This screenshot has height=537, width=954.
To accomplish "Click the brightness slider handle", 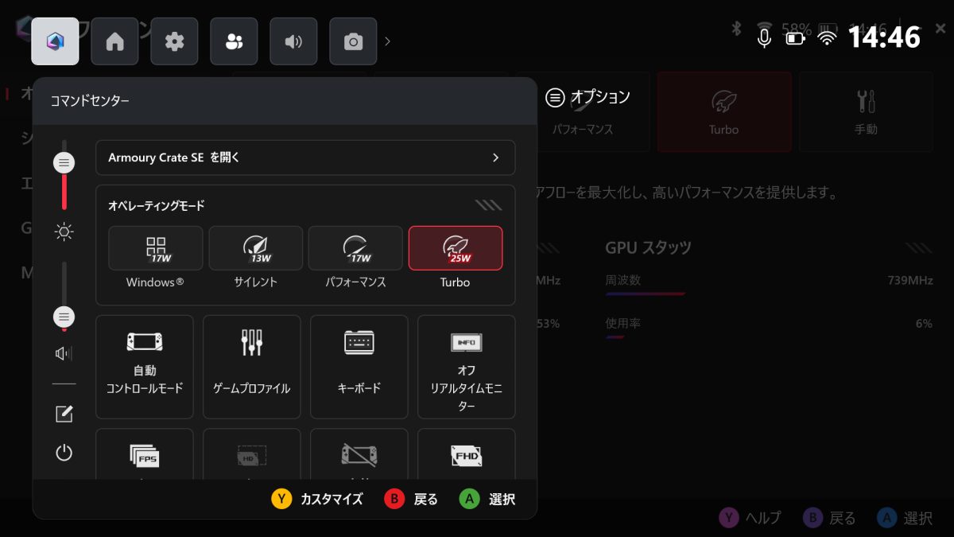I will click(64, 163).
